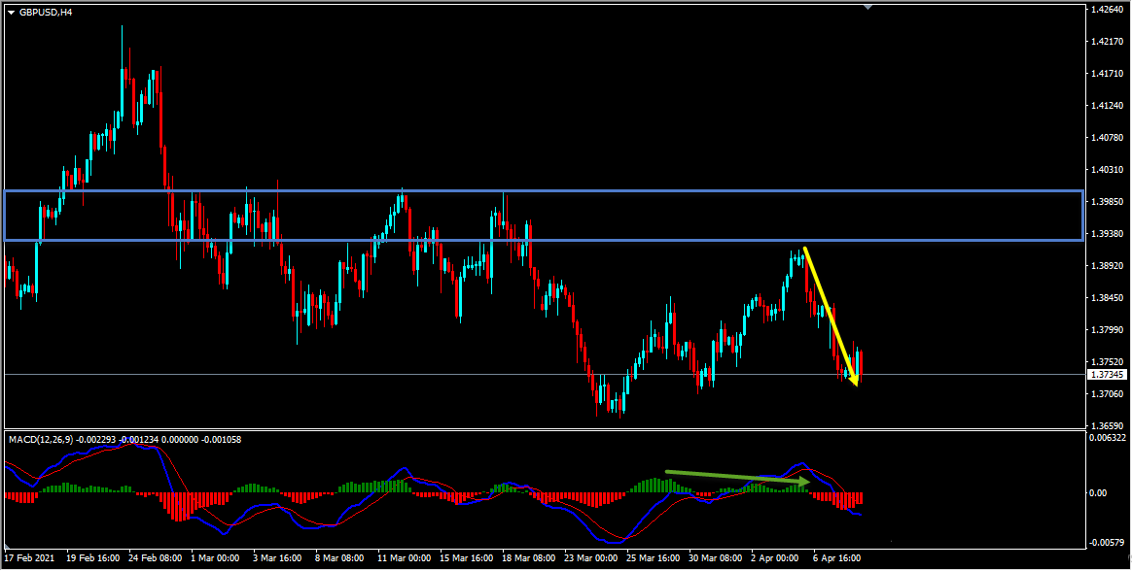
Task: Click the gray chart shift marker triangle
Action: pos(867,7)
